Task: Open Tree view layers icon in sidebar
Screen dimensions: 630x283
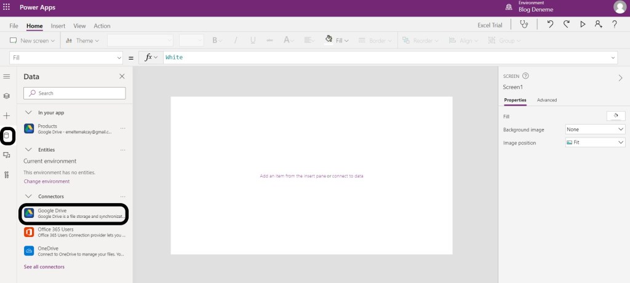Action: (x=7, y=96)
